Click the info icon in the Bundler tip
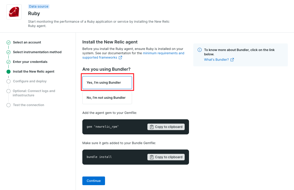 pos(200,50)
